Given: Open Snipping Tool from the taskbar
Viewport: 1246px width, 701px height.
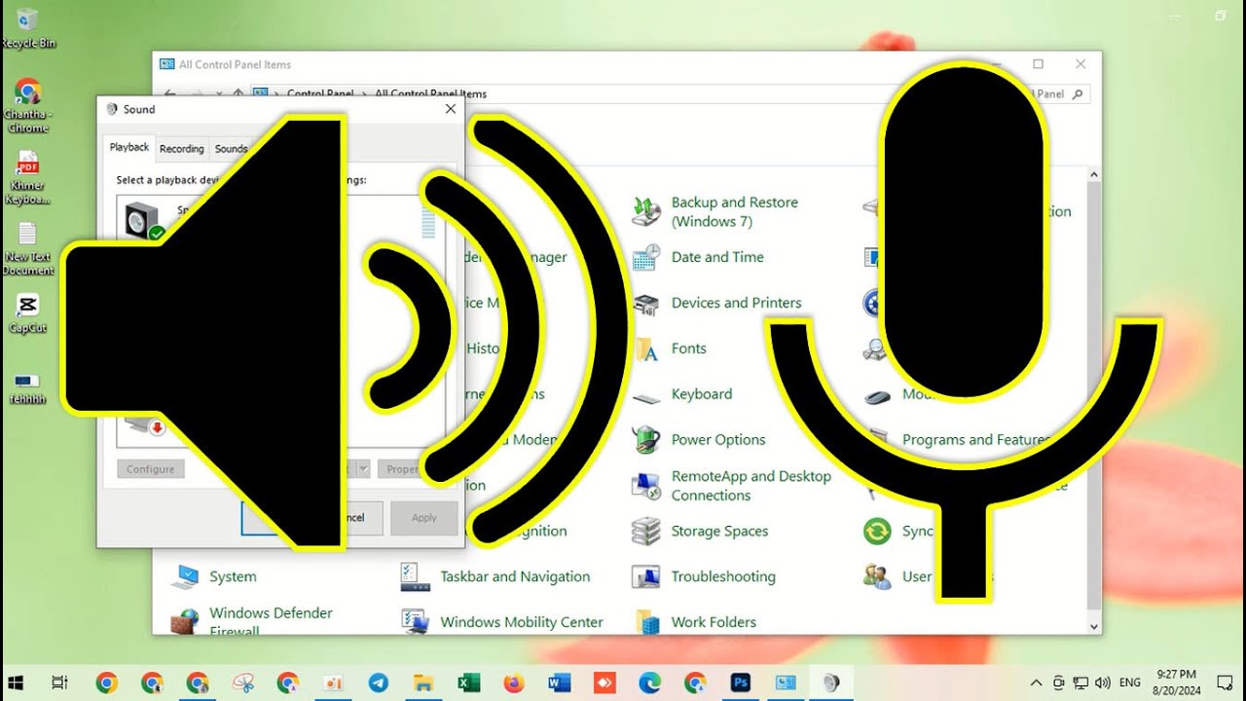Looking at the screenshot, I should (x=242, y=683).
